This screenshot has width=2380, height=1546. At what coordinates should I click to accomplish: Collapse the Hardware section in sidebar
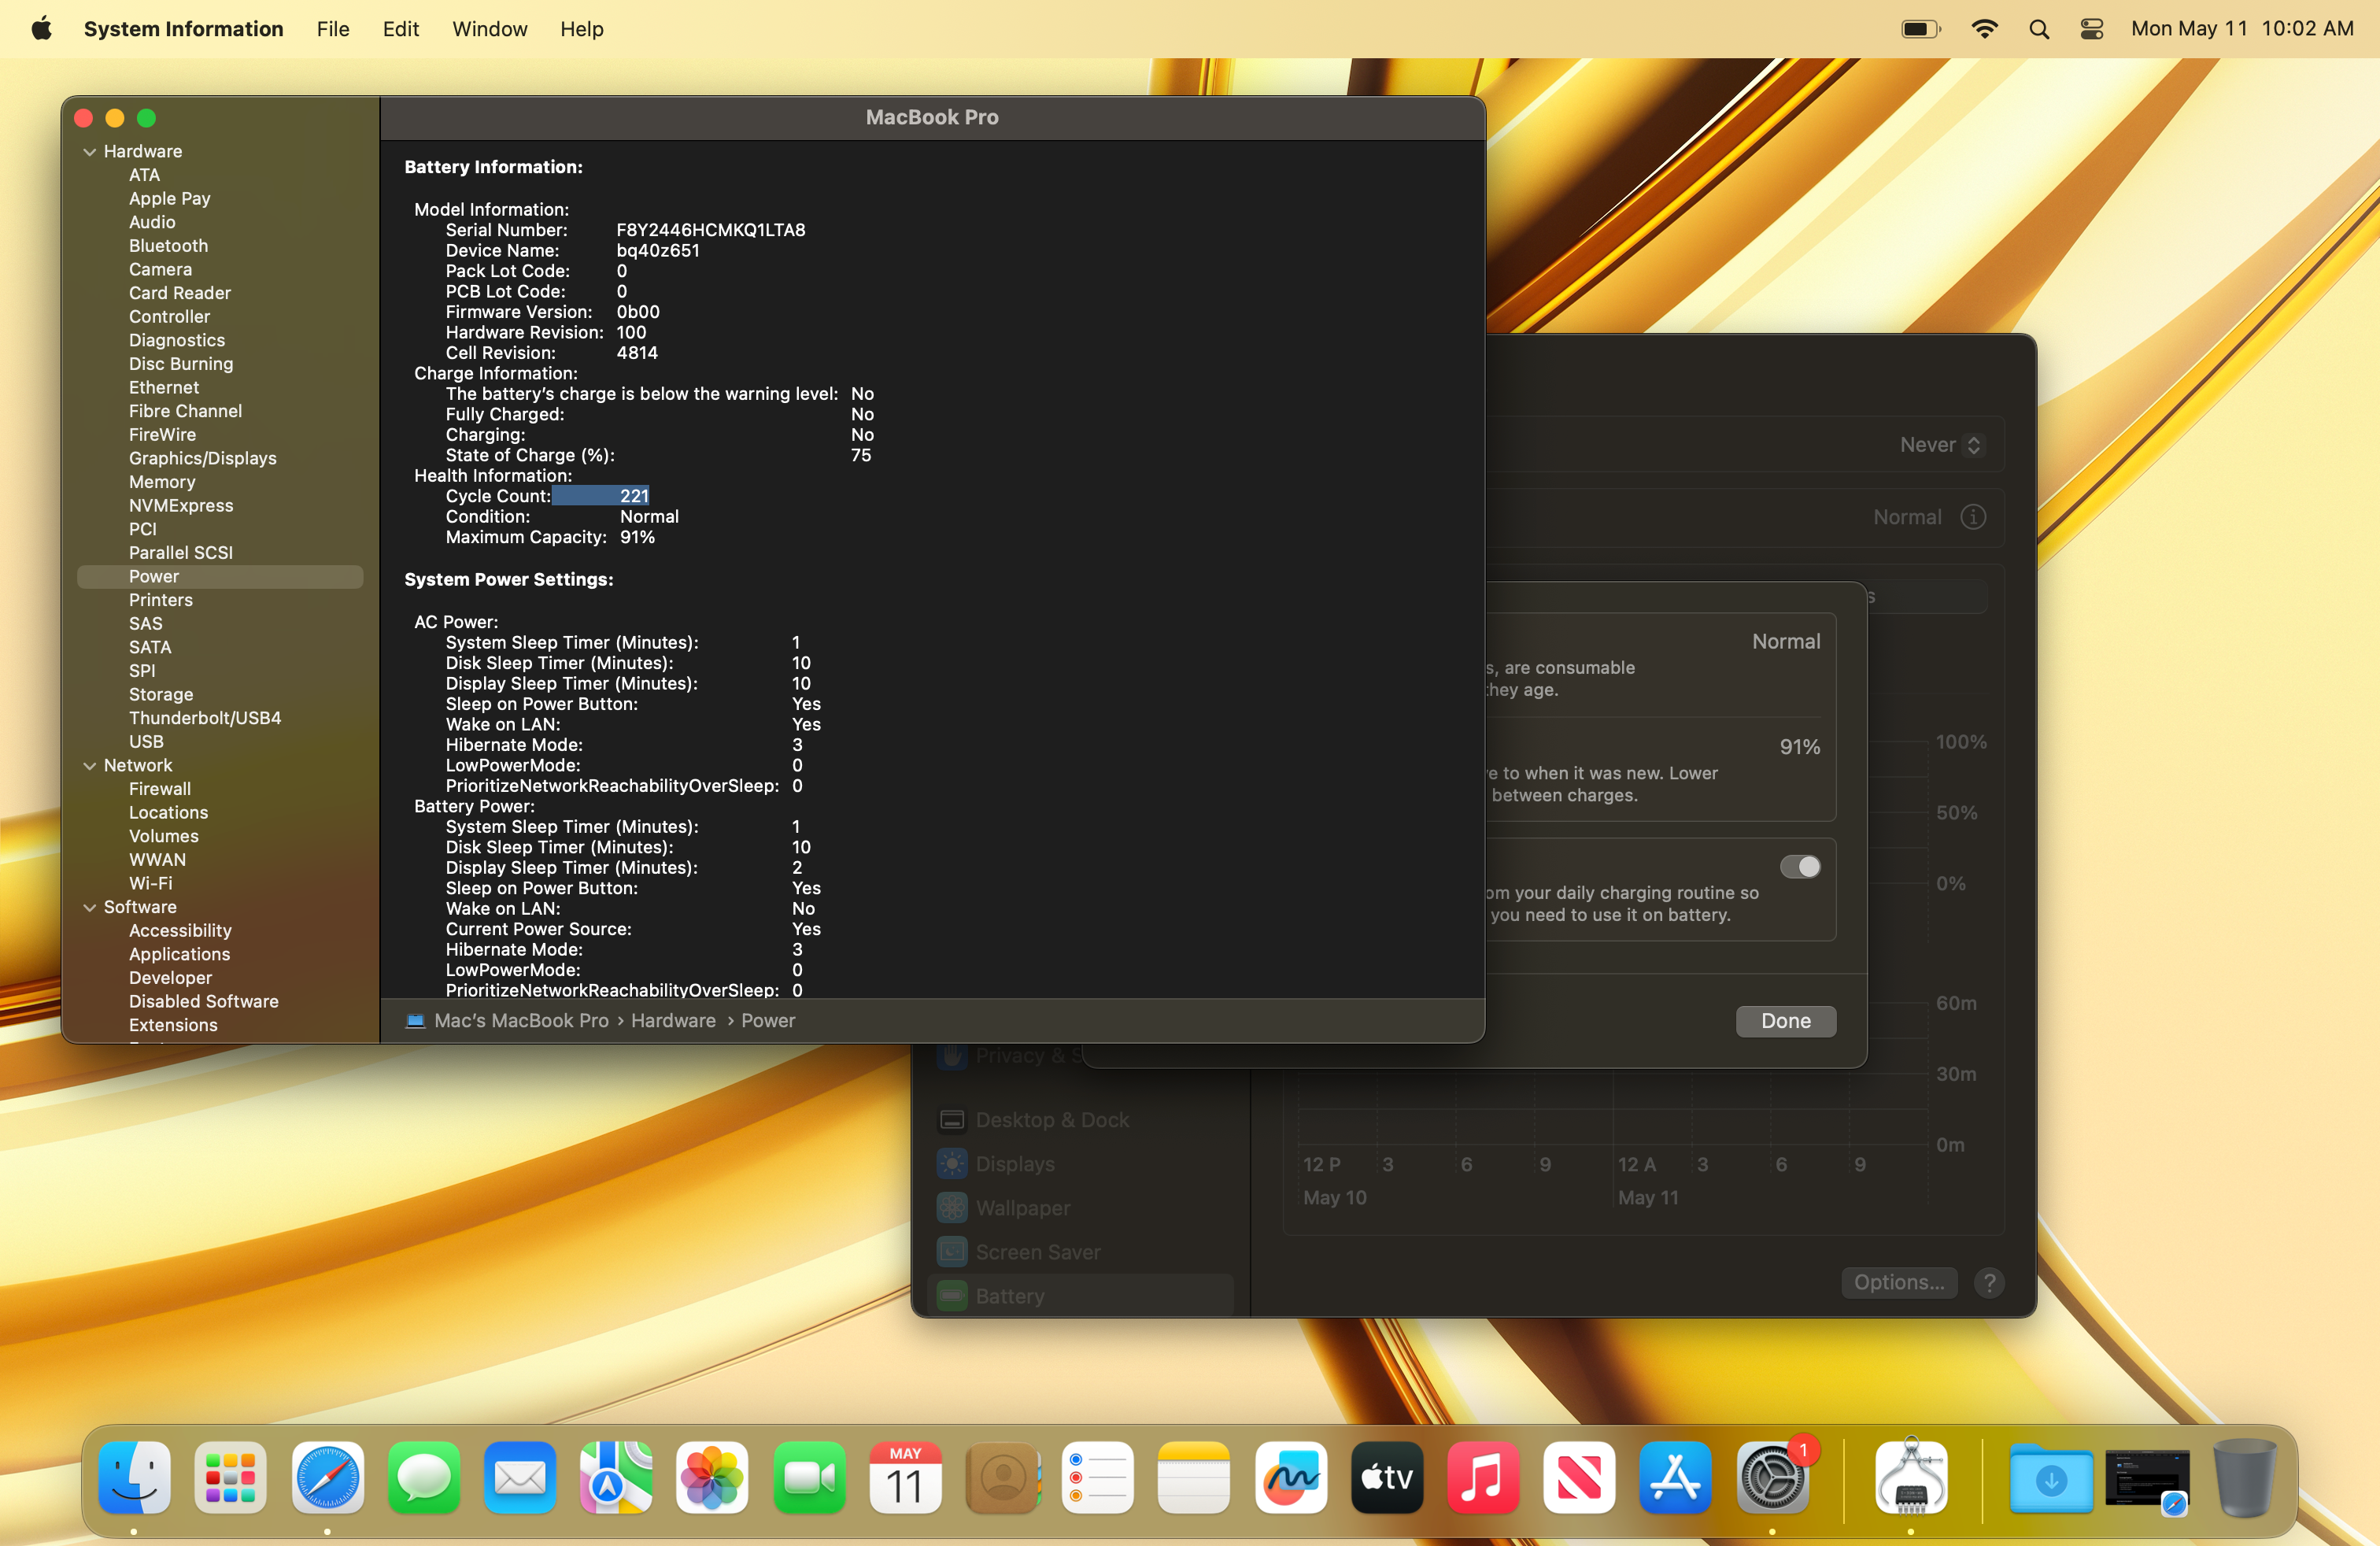90,152
